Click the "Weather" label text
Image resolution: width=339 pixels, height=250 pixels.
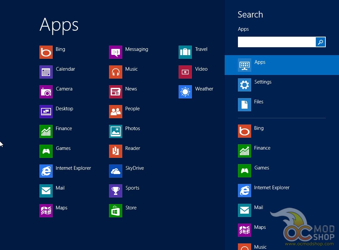[204, 89]
